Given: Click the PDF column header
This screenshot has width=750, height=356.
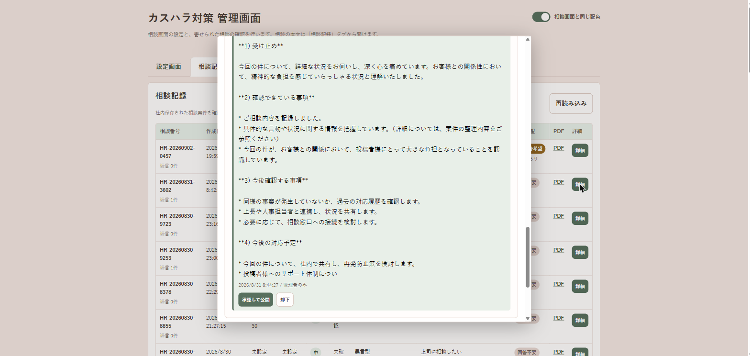Looking at the screenshot, I should 559,131.
